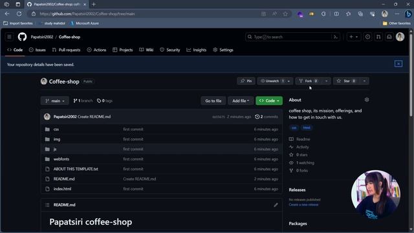Dismiss the repository saved banner
414x233 pixels.
[398, 63]
